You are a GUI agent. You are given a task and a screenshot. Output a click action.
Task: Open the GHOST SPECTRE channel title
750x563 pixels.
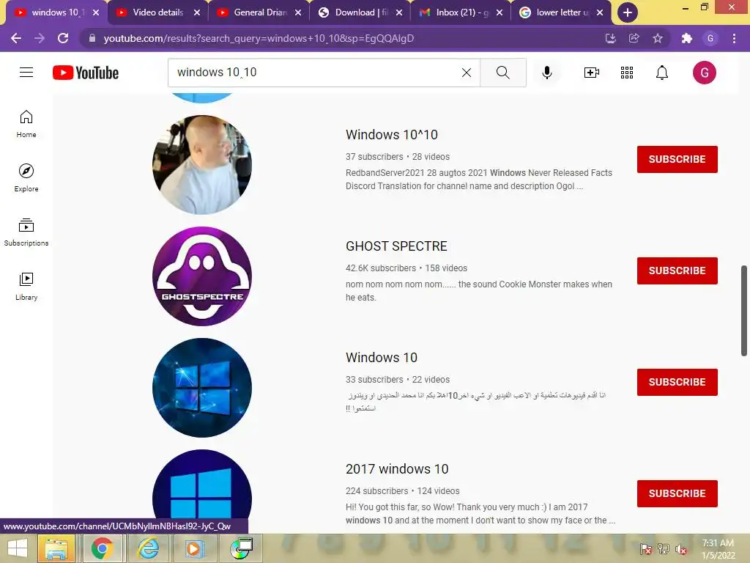[396, 246]
